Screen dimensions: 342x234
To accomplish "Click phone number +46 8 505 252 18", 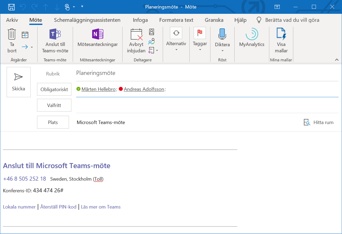I will pos(25,179).
